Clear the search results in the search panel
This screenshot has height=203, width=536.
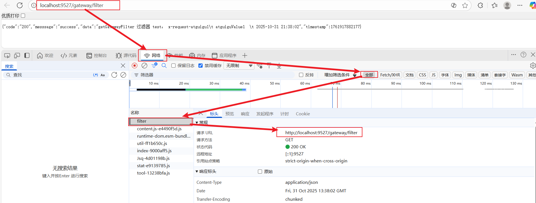[123, 75]
